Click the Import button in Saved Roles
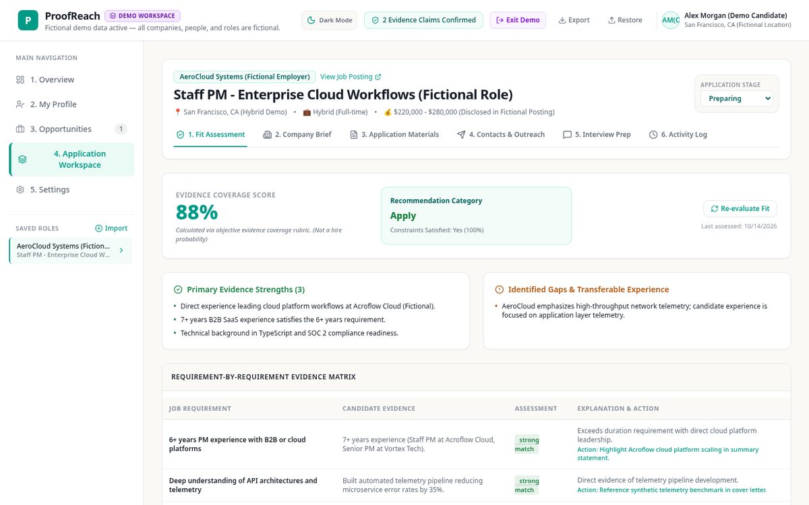The width and height of the screenshot is (809, 505). point(111,228)
